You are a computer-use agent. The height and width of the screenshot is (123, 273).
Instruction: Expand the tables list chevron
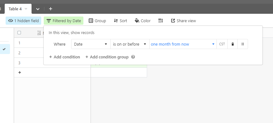tap(38, 9)
